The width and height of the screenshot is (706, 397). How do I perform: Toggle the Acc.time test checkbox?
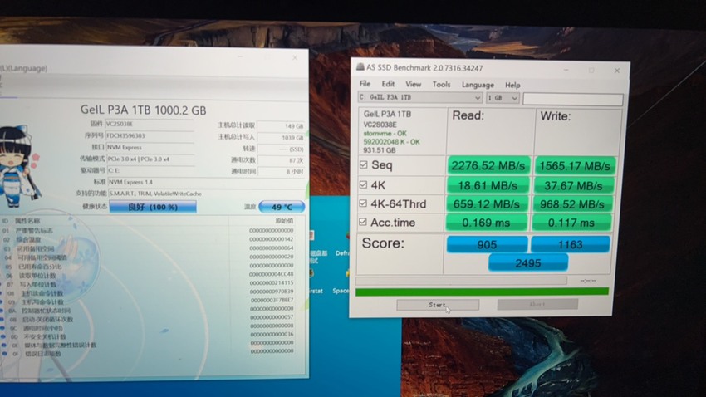coord(363,222)
